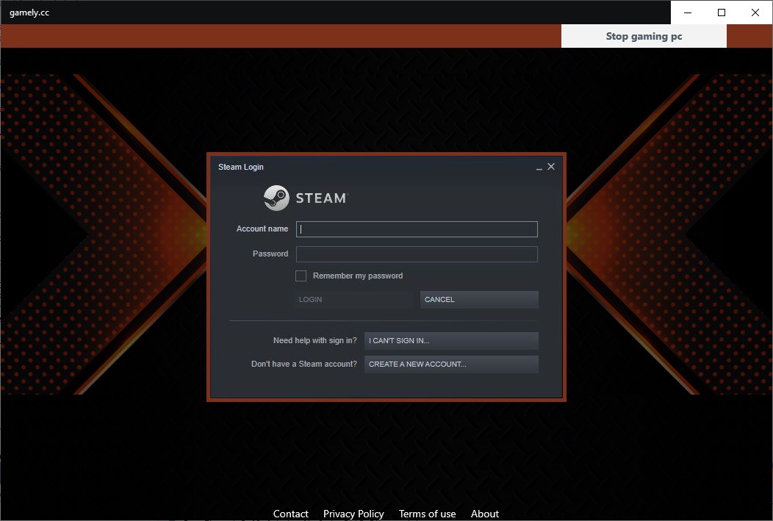Close the Steam Login dialog
Viewport: 773px width, 521px height.
(551, 167)
